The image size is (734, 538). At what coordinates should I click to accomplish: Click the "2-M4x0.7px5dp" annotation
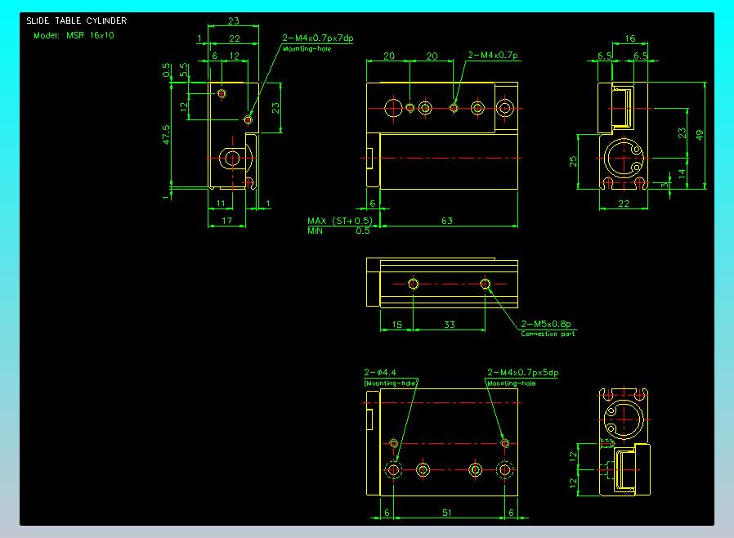pyautogui.click(x=522, y=372)
